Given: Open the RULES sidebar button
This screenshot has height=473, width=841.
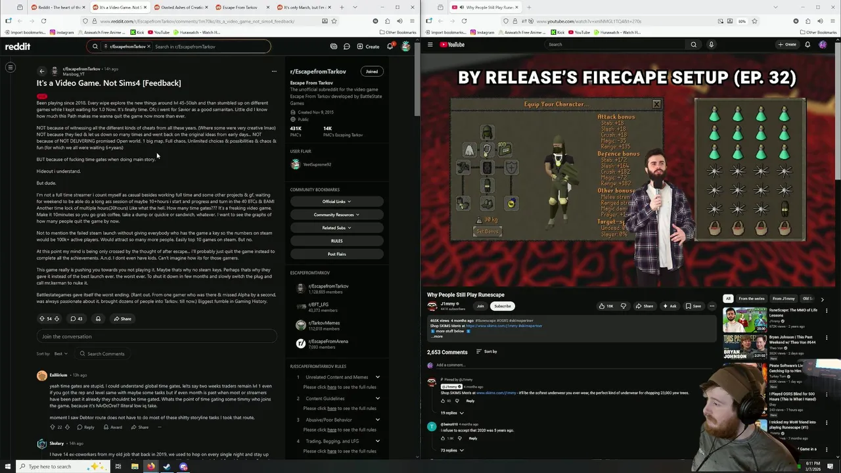Looking at the screenshot, I should click(x=336, y=241).
